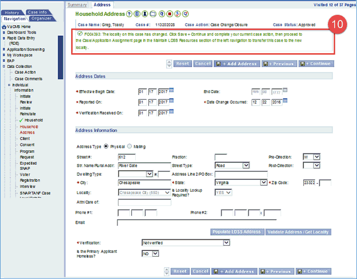Click Populate LDSS Address button
The width and height of the screenshot is (357, 279).
pos(237,232)
